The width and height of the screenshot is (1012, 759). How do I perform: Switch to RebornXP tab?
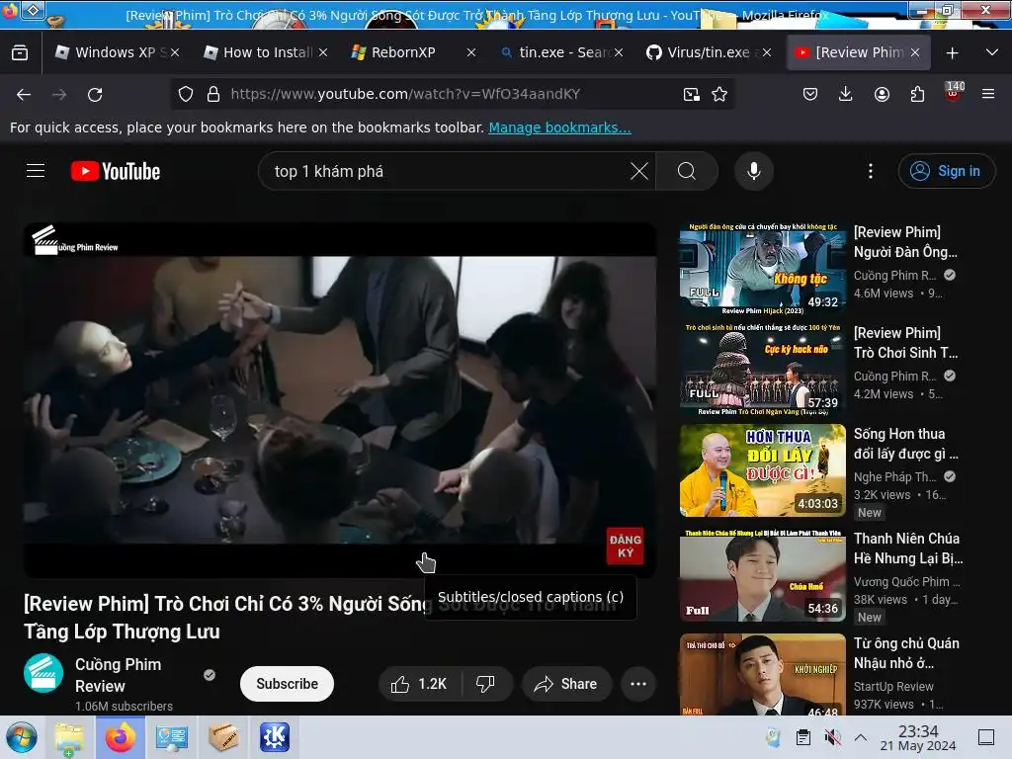point(412,52)
